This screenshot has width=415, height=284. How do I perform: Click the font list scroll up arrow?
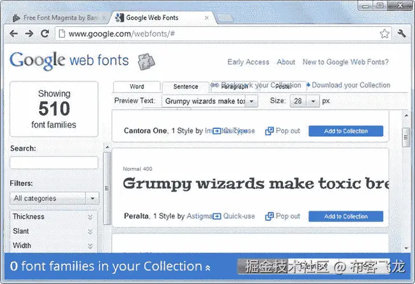tap(406, 116)
